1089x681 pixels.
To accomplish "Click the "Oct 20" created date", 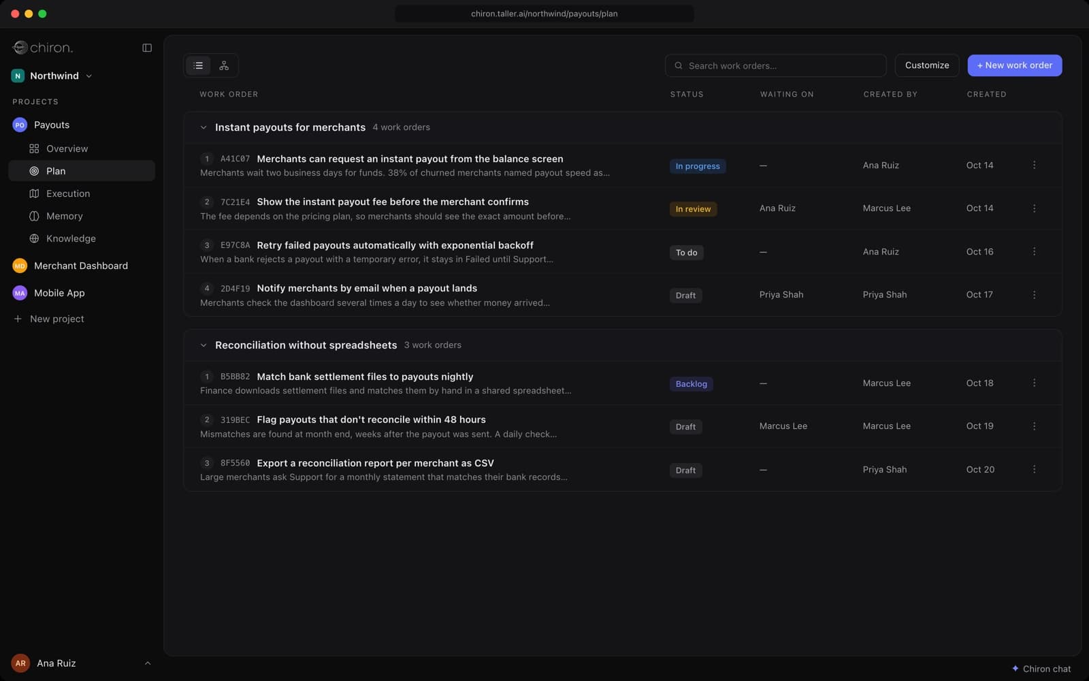I will pos(980,469).
